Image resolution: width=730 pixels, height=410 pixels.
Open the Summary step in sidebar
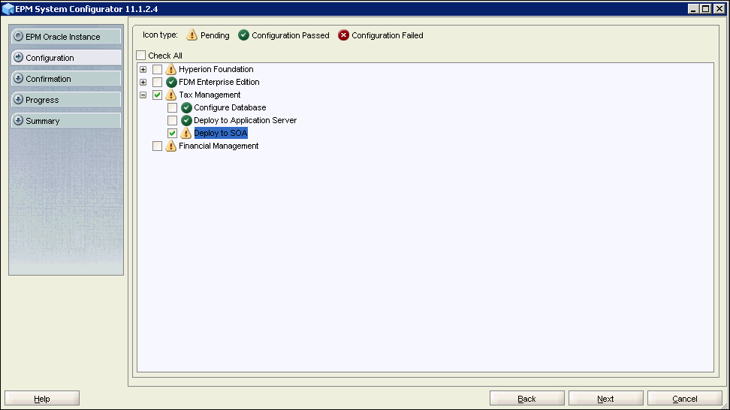pyautogui.click(x=66, y=120)
